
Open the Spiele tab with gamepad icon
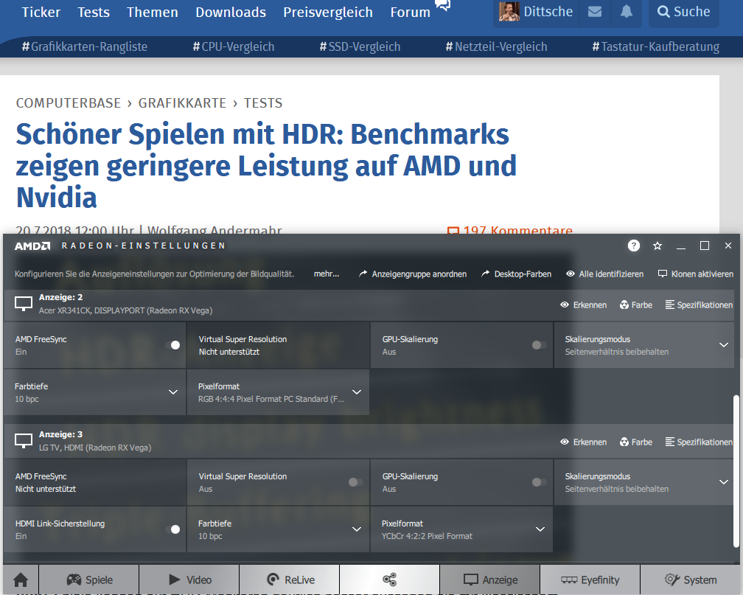(x=89, y=580)
